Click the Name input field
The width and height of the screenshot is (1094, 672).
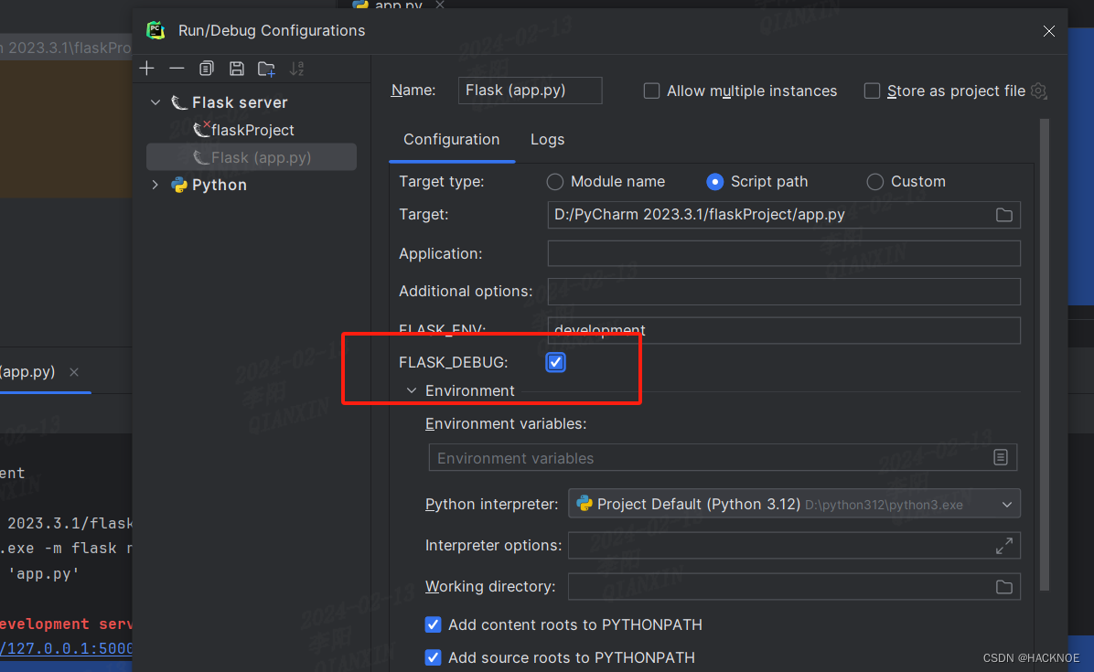531,91
